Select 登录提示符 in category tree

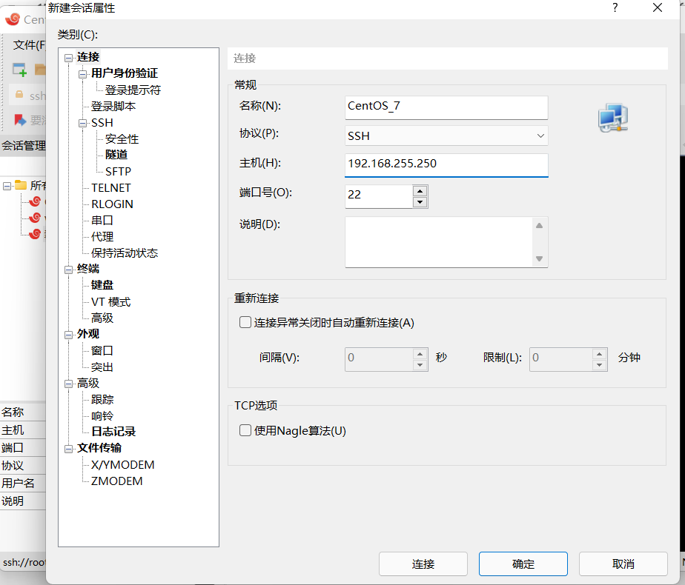click(133, 90)
